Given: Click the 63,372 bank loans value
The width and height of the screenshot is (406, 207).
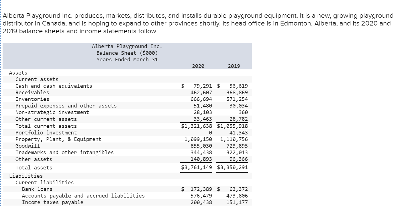Looking at the screenshot, I should coord(239,189).
